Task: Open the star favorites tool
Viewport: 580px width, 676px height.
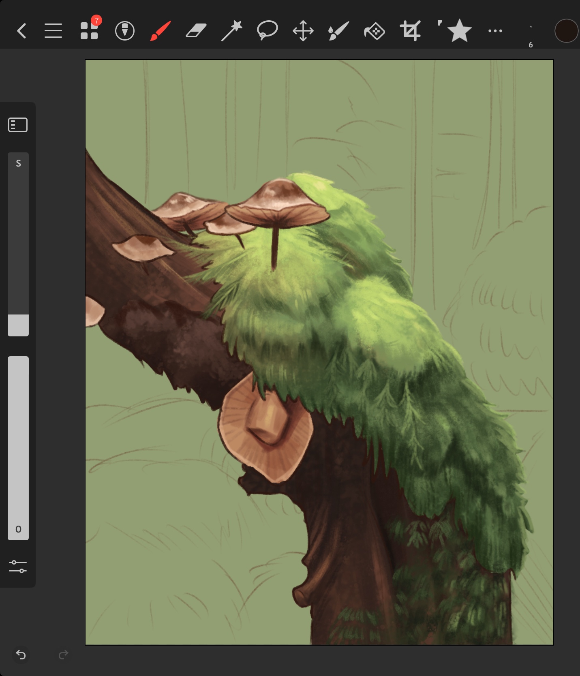Action: [x=459, y=31]
